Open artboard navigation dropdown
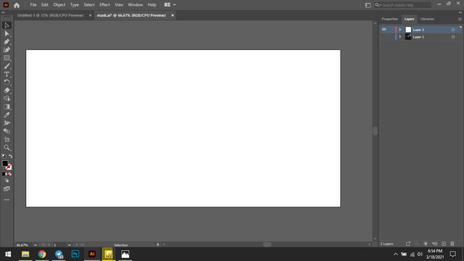 coord(70,245)
